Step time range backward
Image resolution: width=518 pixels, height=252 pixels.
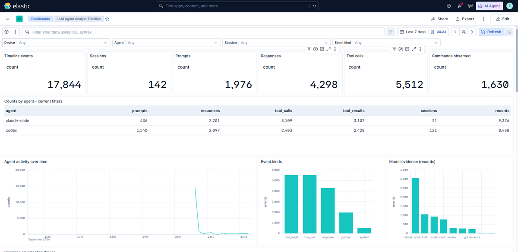455,32
